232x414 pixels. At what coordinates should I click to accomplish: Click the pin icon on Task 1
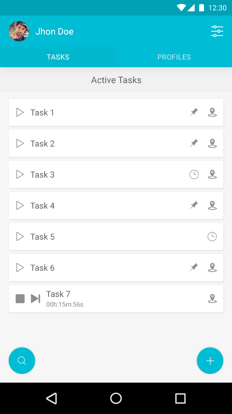[194, 112]
